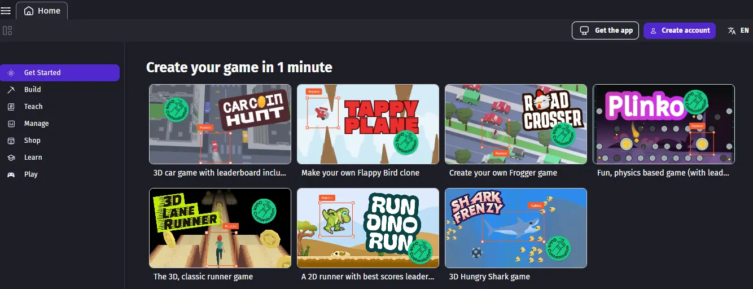This screenshot has width=753, height=289.
Task: Open the 3D Lane Runner template
Action: pyautogui.click(x=220, y=228)
